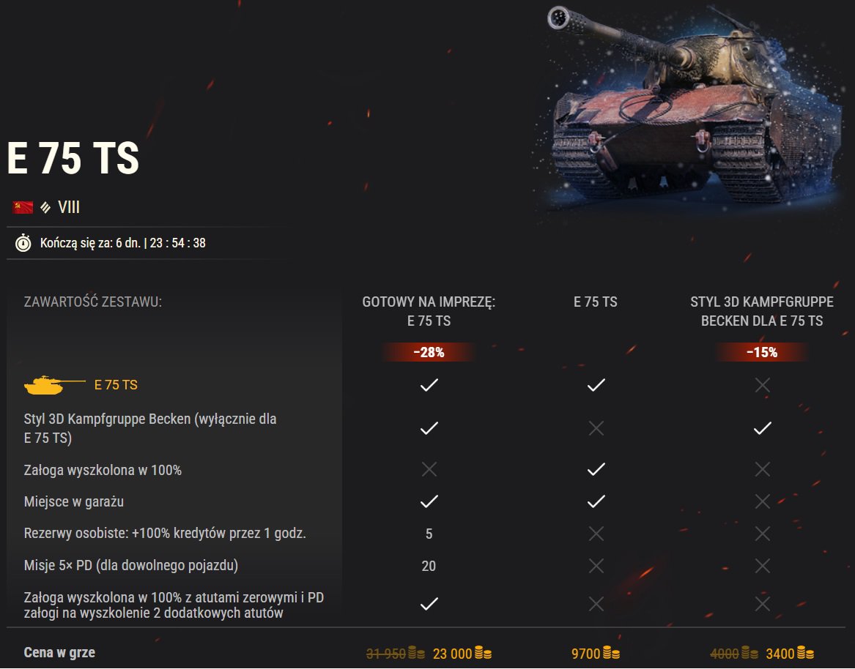Image resolution: width=855 pixels, height=669 pixels.
Task: Click the gold coins icon next to 9700
Action: [611, 653]
